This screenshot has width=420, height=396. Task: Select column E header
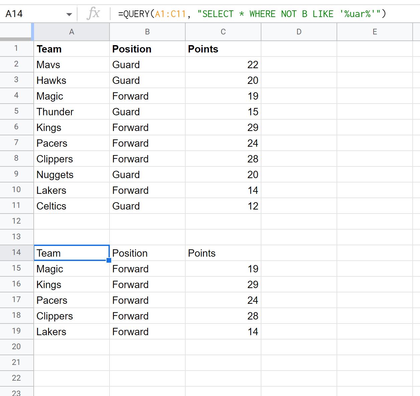375,32
